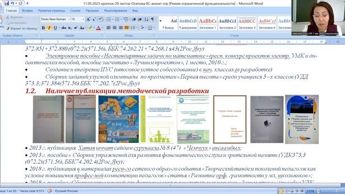Apply numbered list formatting

(118, 19)
